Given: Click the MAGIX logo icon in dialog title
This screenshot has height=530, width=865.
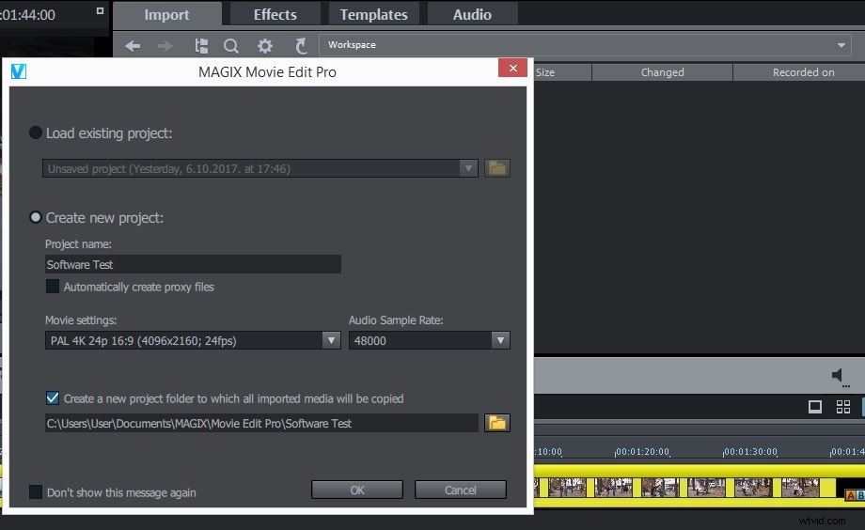Looking at the screenshot, I should tap(18, 71).
